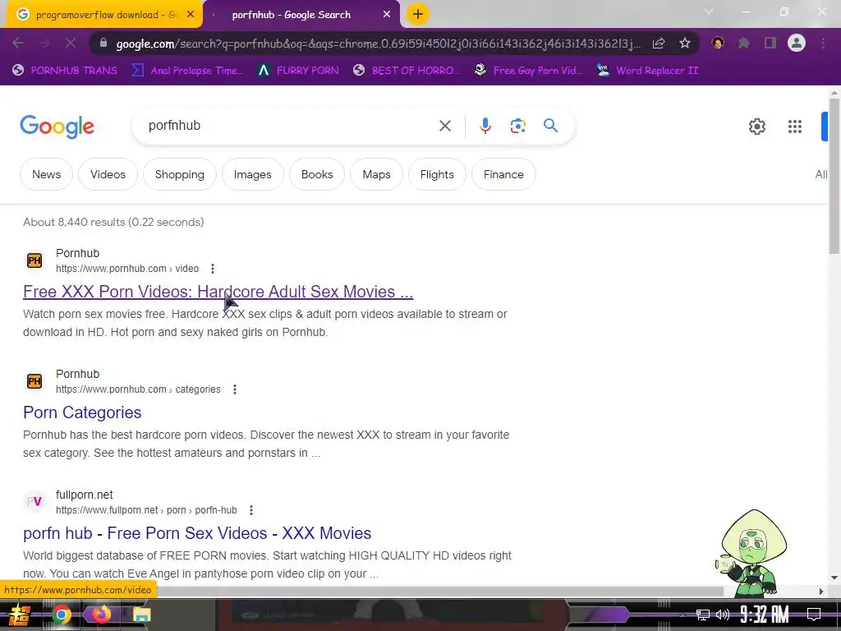Click the vertical page scrollbar thumb

[834, 174]
